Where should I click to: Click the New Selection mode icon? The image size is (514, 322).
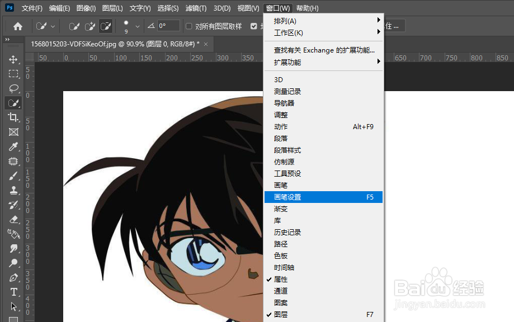click(74, 26)
